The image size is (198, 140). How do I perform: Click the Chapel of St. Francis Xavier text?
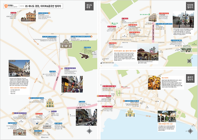[x=132, y=104]
